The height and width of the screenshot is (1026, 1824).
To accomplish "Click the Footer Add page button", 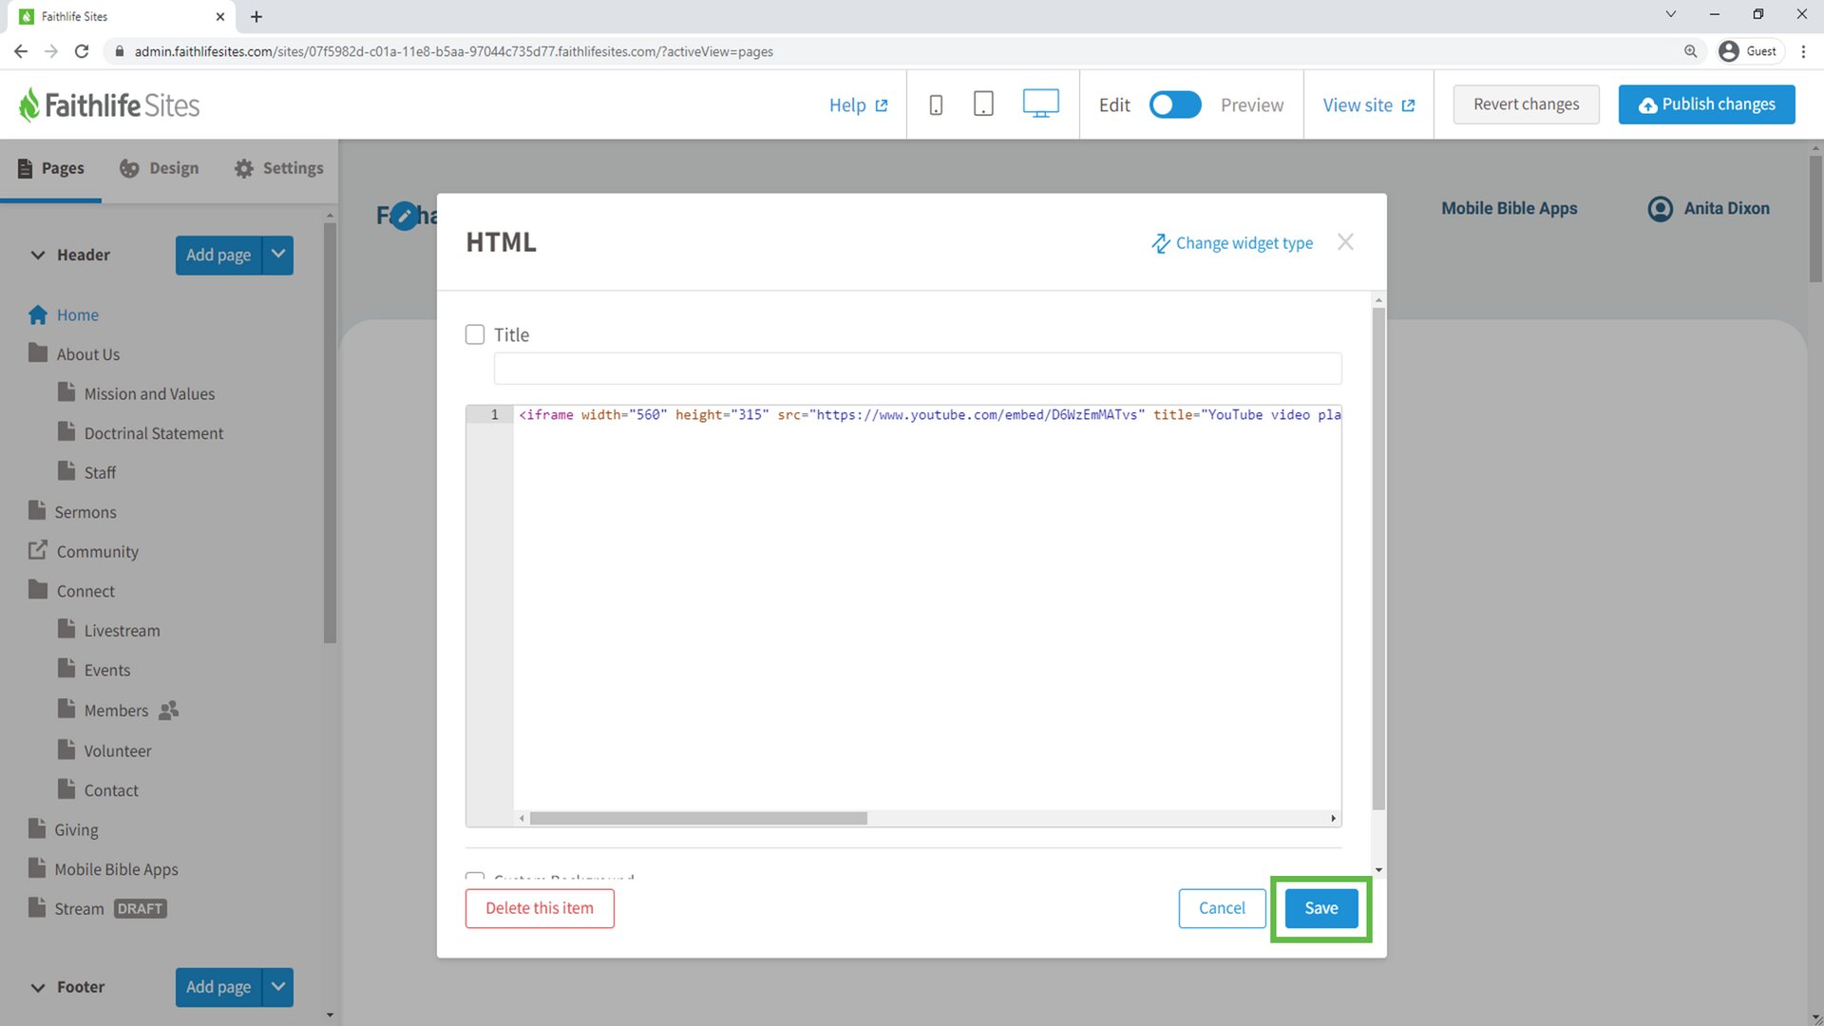I will 218,987.
